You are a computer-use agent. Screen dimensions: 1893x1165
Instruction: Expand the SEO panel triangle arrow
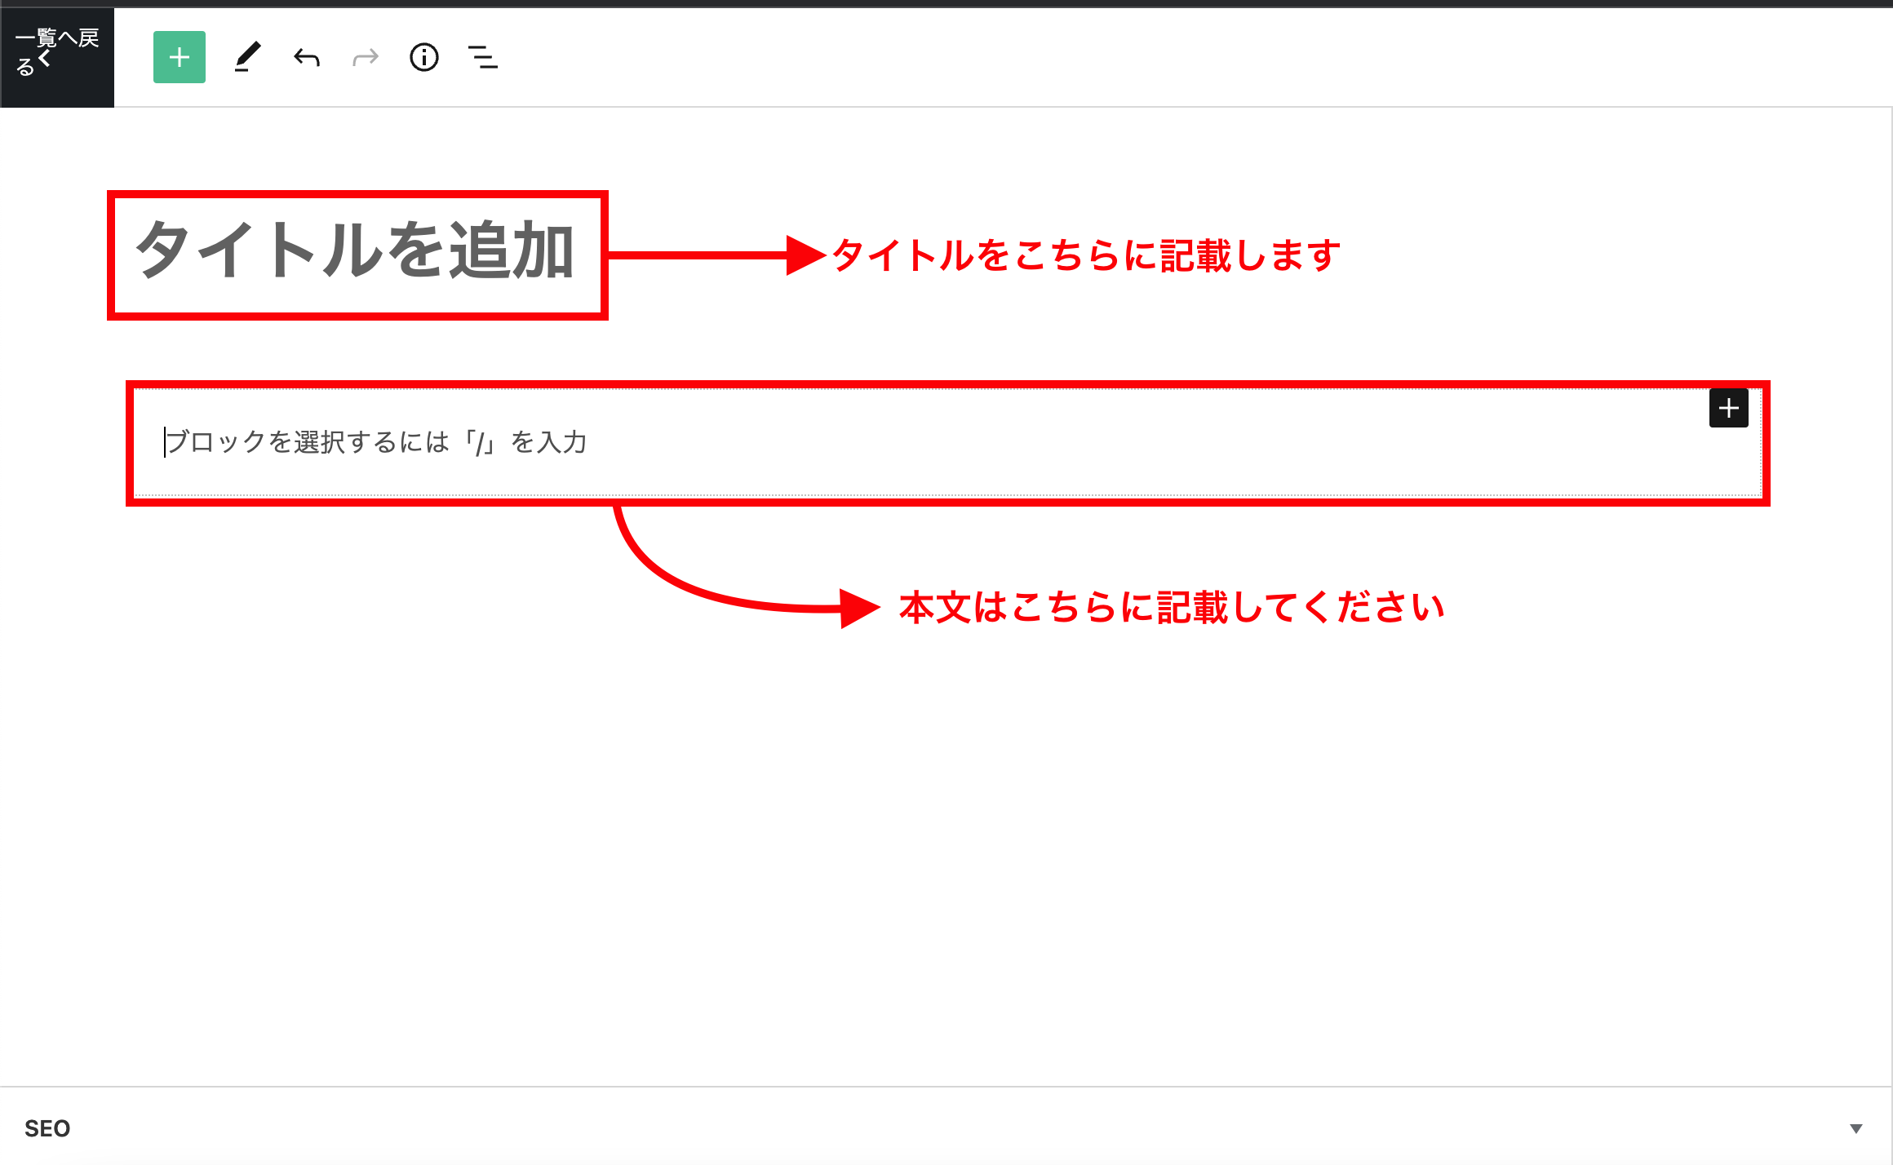coord(1856,1128)
